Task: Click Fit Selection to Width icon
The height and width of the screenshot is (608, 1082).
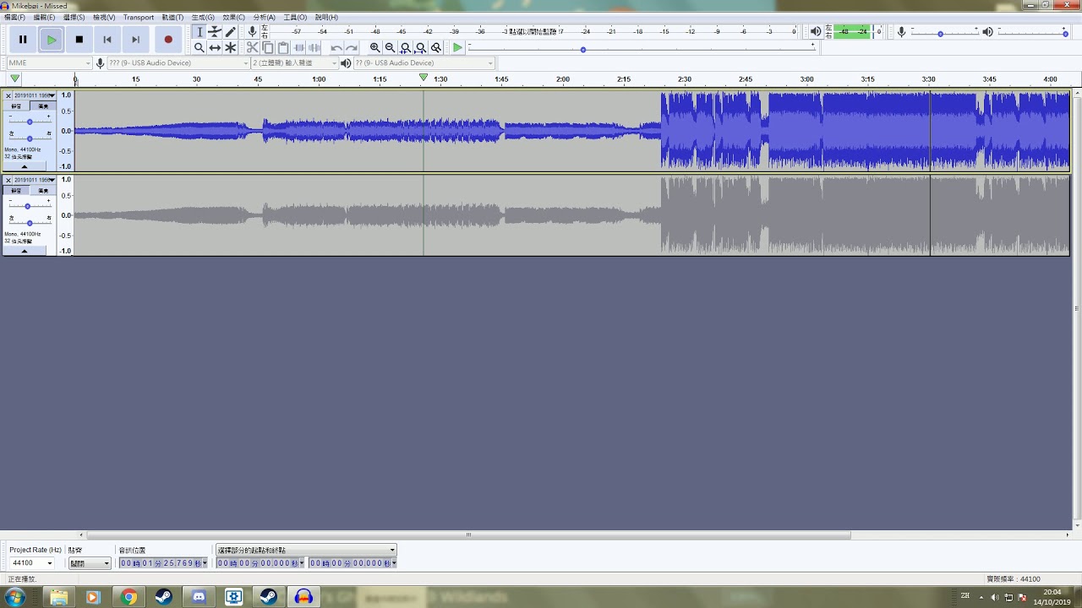Action: coord(405,48)
